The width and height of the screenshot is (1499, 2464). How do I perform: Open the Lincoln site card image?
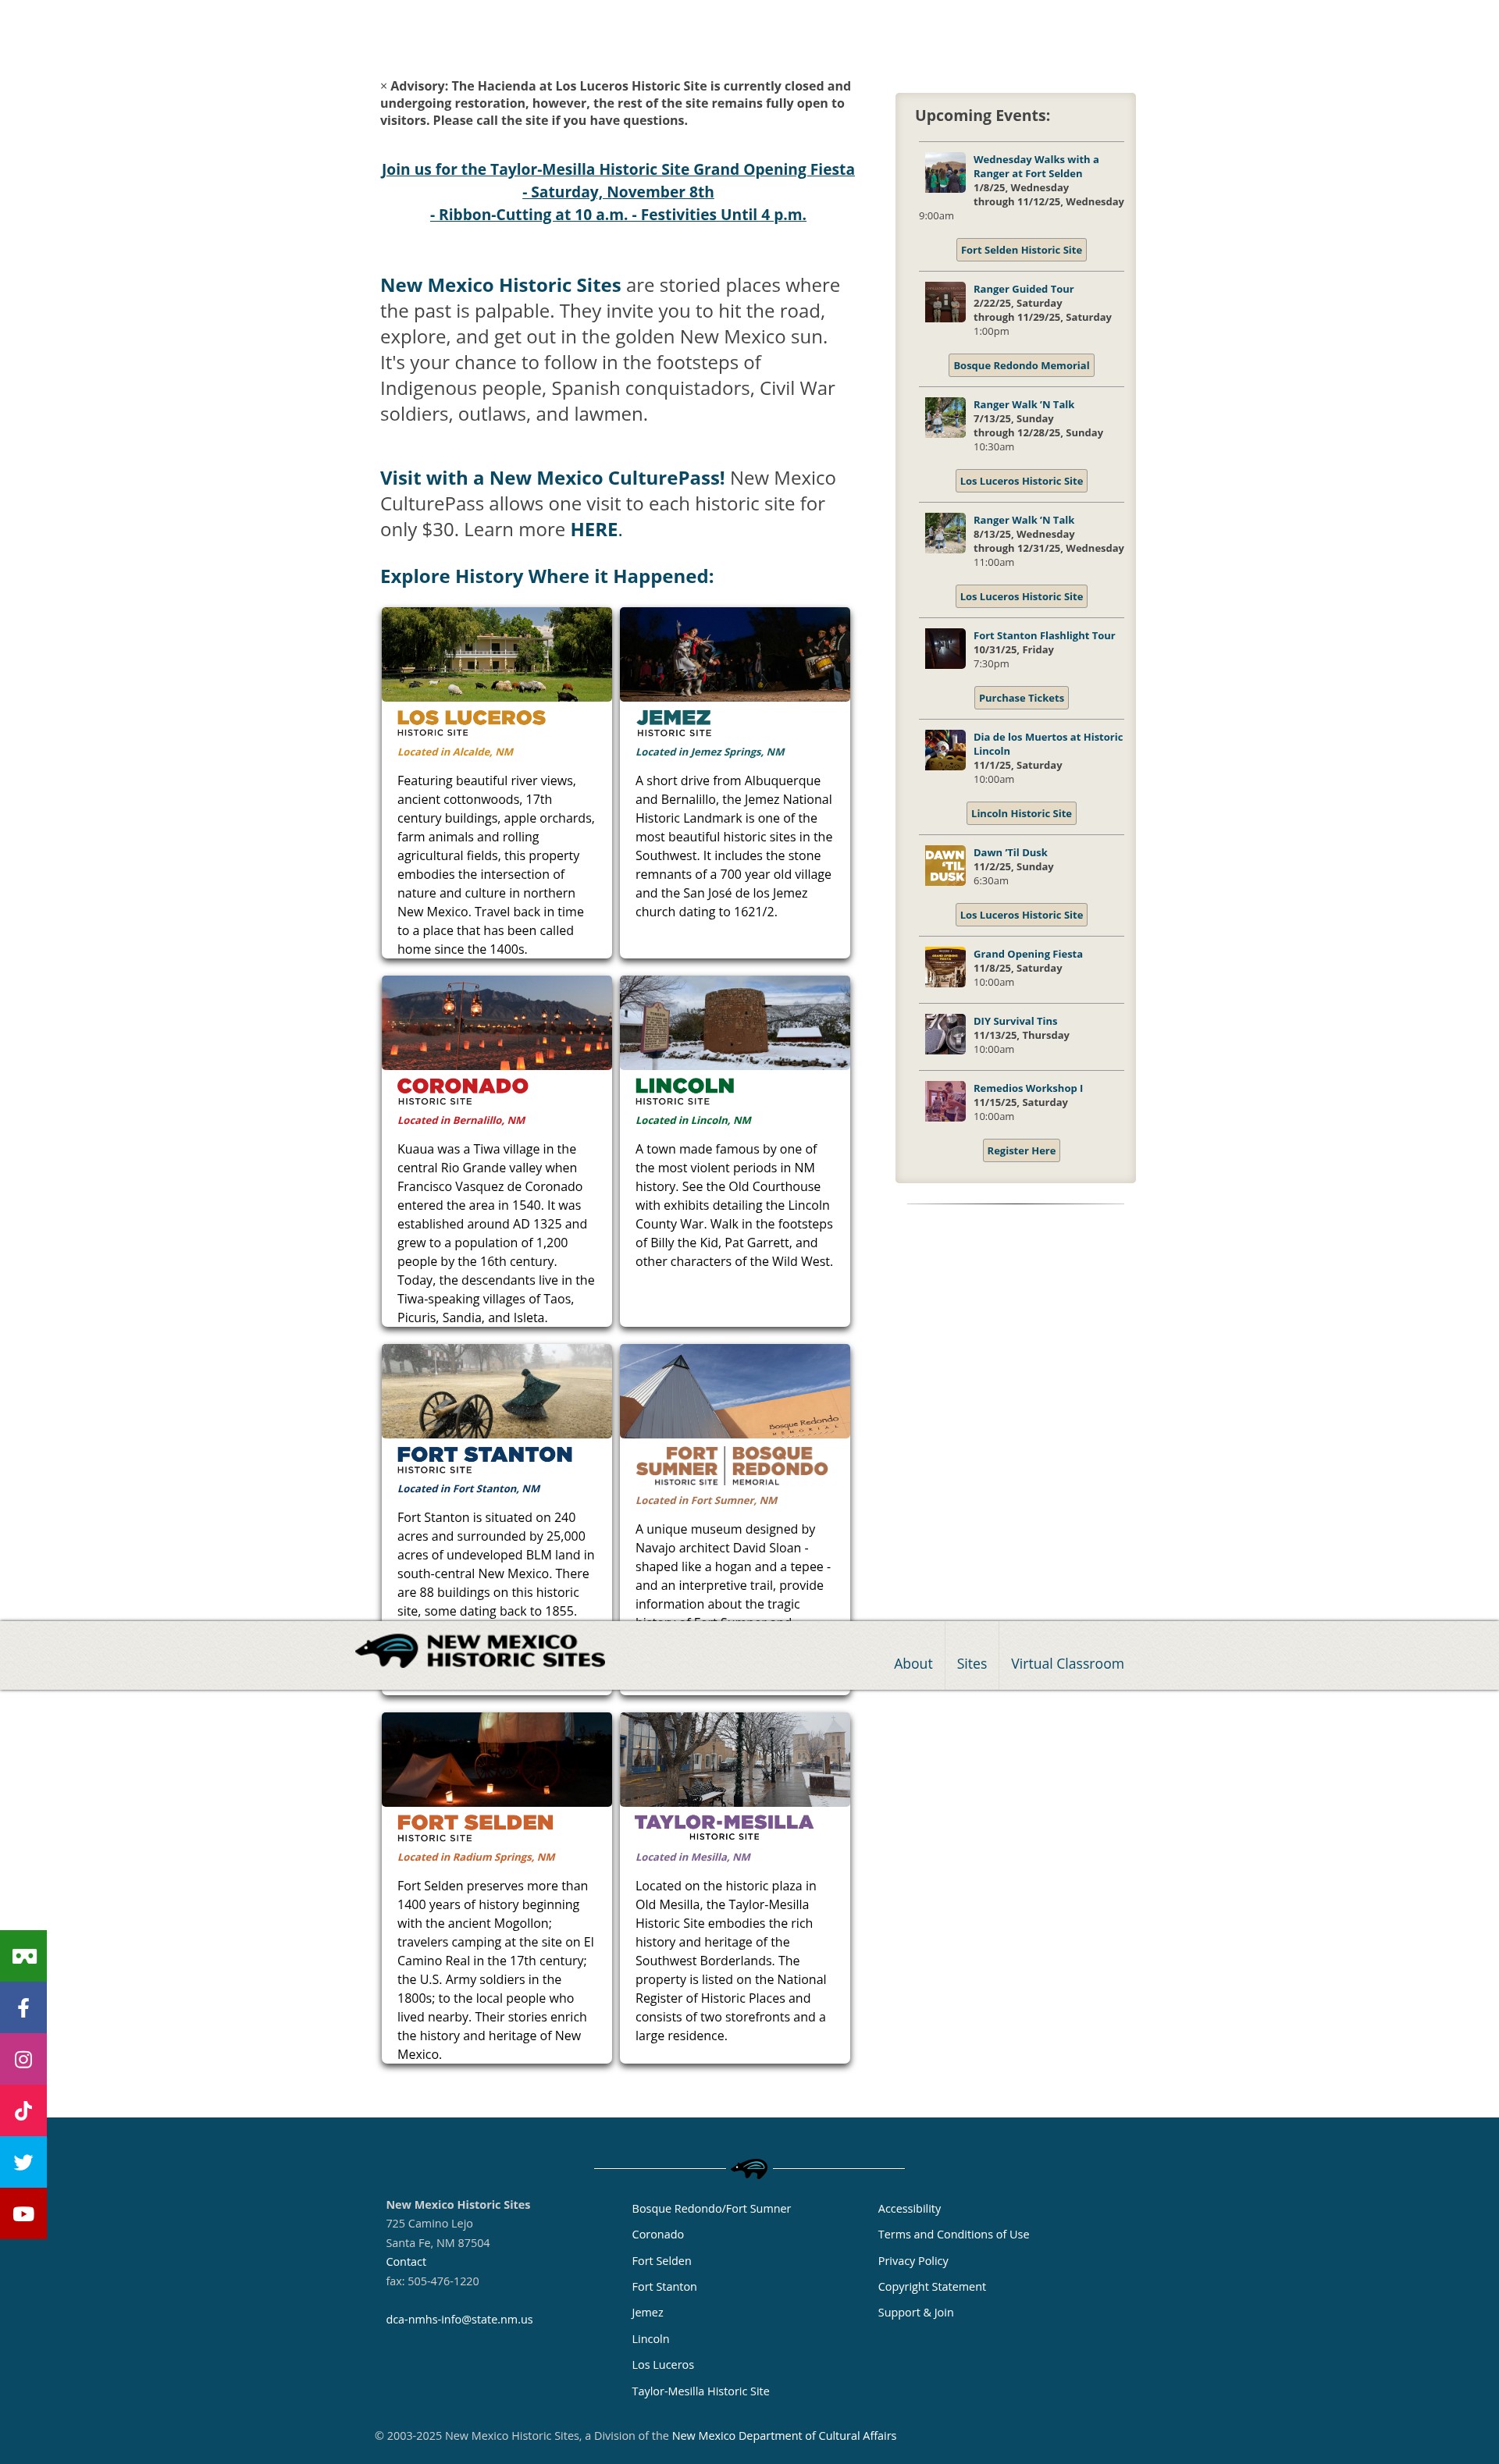tap(734, 1022)
